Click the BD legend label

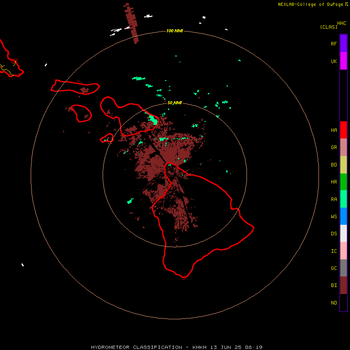pos(334,165)
